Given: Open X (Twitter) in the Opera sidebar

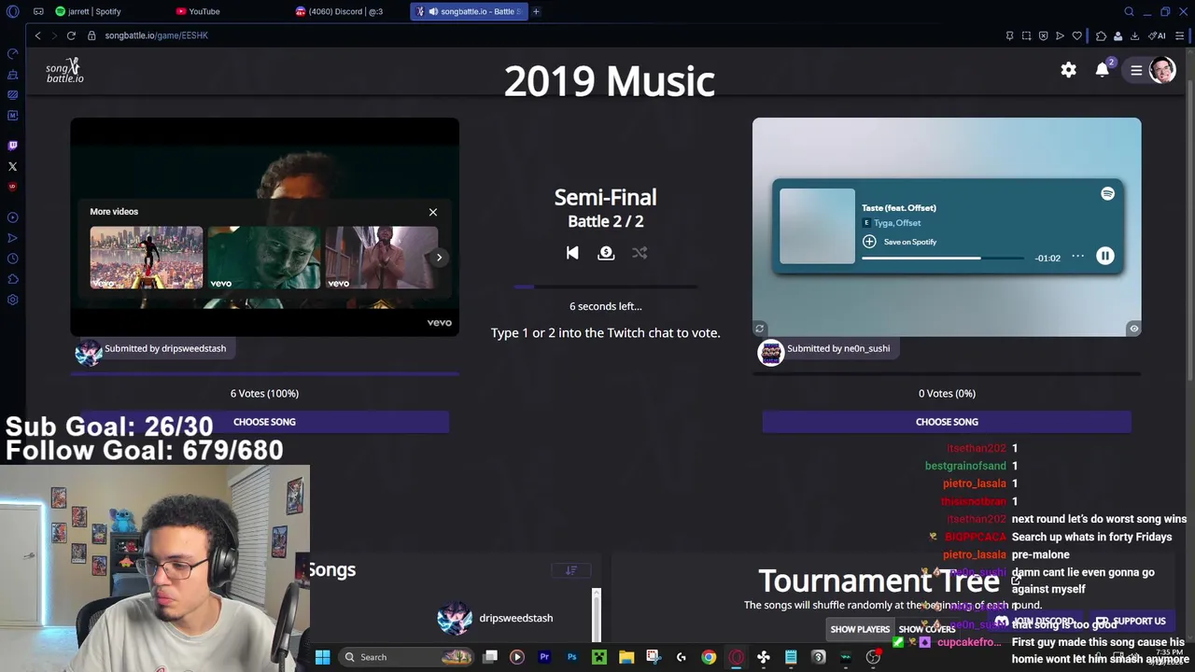Looking at the screenshot, I should [x=13, y=166].
